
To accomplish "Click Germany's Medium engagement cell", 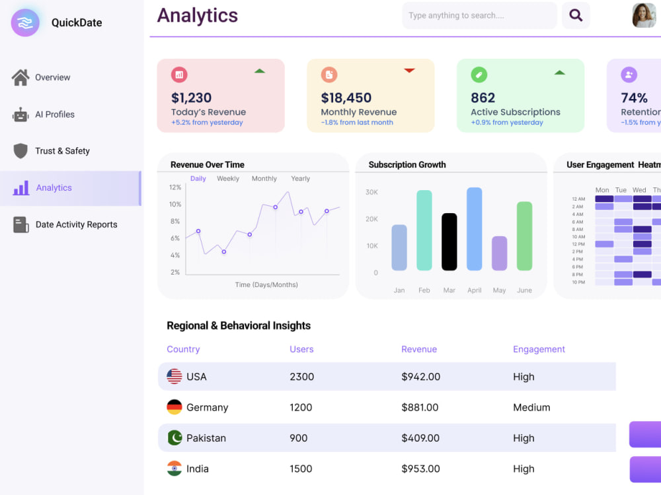I will click(531, 407).
